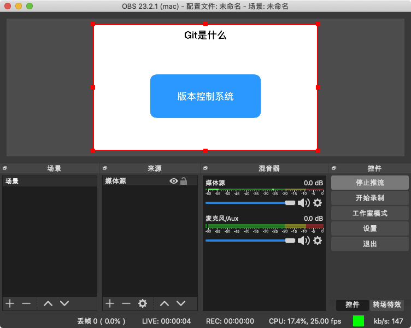Add a new scene with plus icon
The image size is (411, 328).
click(10, 303)
